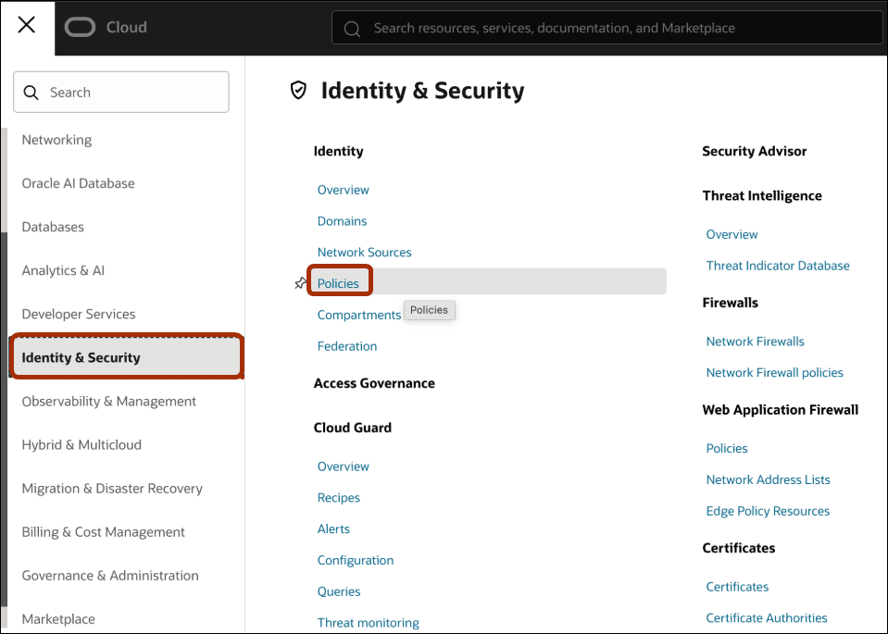Focus the sidebar Search field
888x634 pixels.
tap(121, 93)
